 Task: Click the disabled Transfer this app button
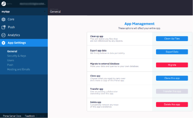[x=172, y=91]
